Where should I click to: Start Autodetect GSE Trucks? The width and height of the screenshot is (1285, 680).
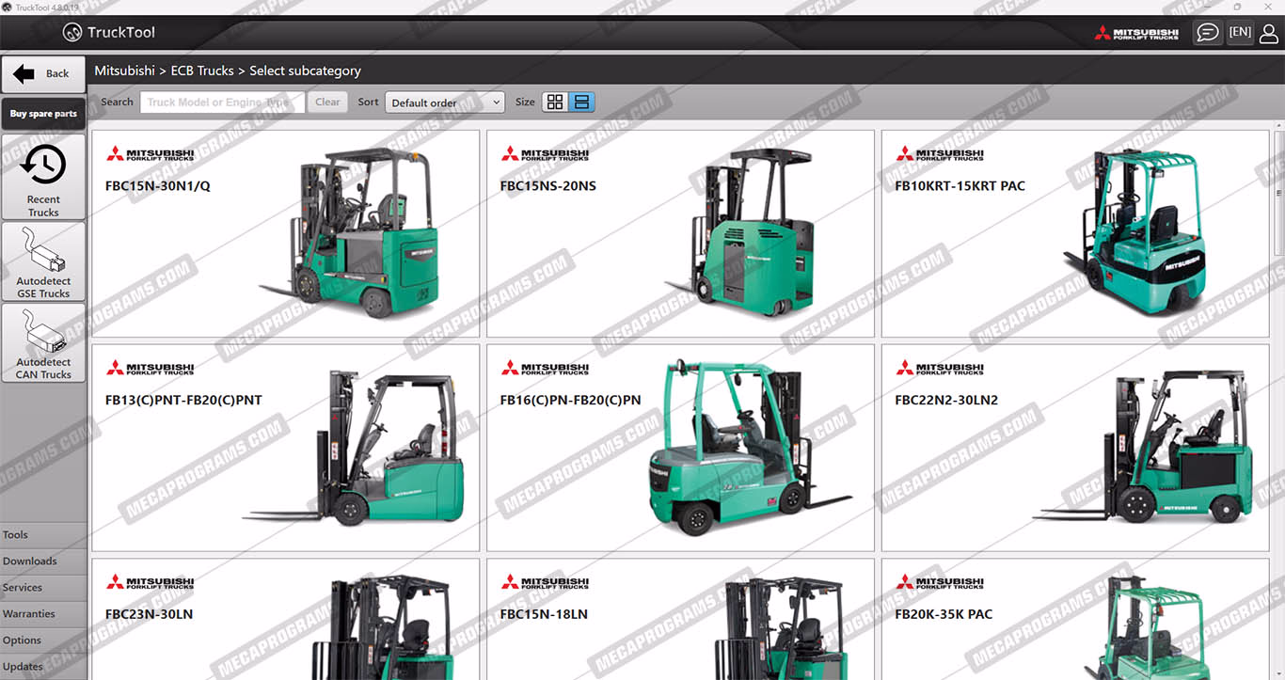[43, 261]
